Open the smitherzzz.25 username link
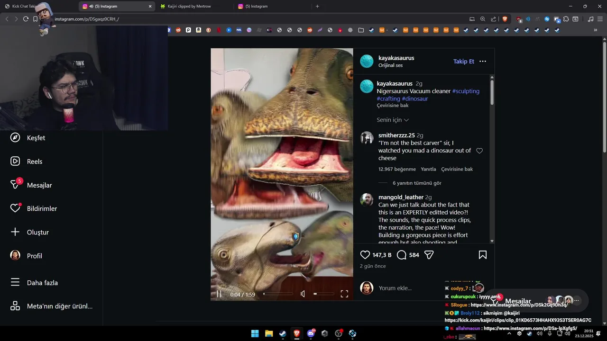 pos(396,135)
